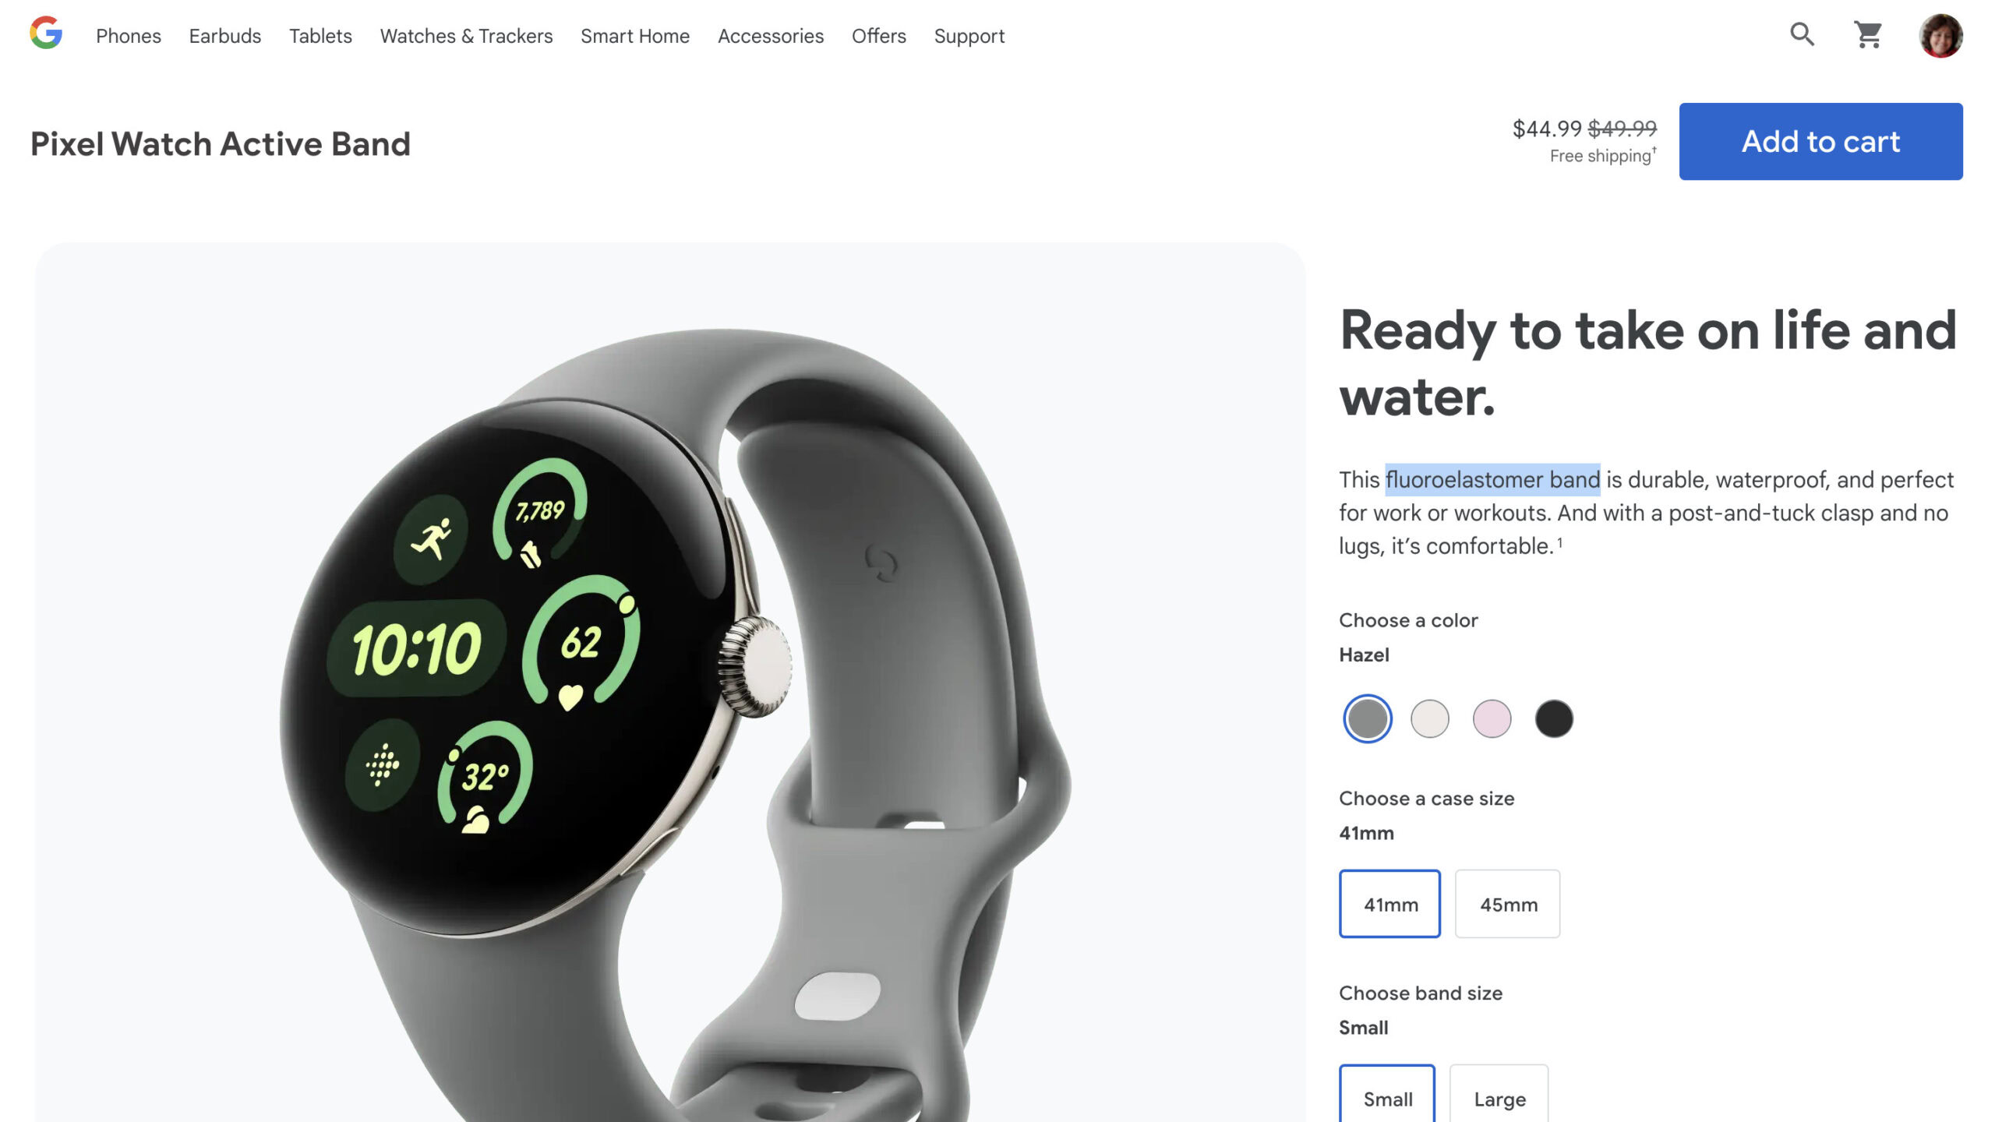1995x1122 pixels.
Task: Select the Large band size
Action: coord(1499,1099)
